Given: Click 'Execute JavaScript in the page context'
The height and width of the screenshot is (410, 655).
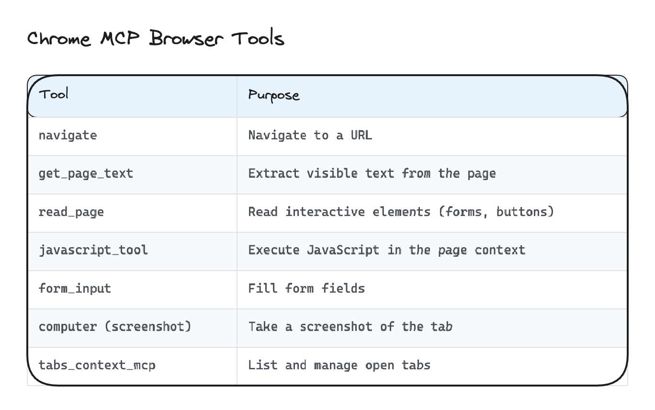Looking at the screenshot, I should click(386, 250).
